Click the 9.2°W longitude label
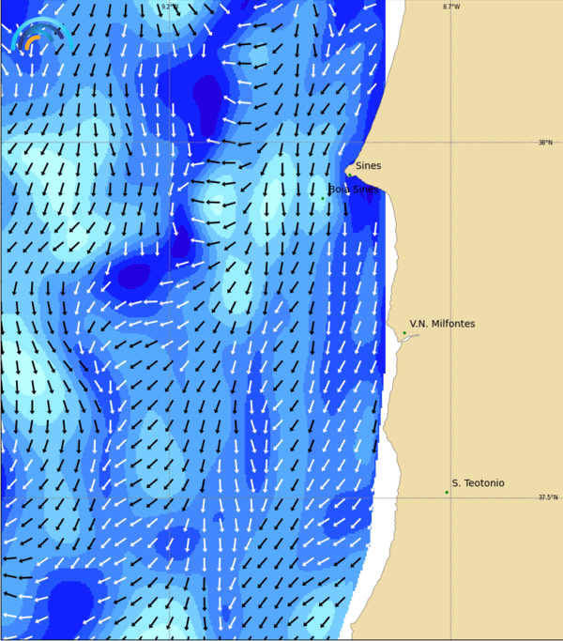 coord(168,7)
